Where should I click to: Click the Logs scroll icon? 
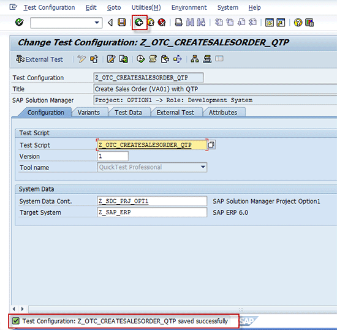[153, 59]
